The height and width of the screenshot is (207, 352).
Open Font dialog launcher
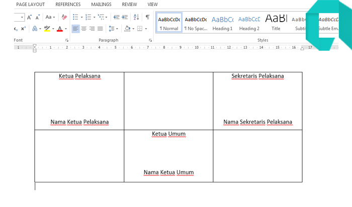tap(67, 40)
